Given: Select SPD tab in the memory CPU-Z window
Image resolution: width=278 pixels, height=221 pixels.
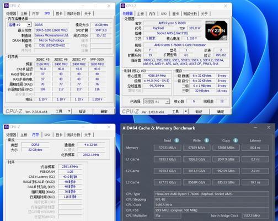Looking at the screenshot, I should (47, 135).
